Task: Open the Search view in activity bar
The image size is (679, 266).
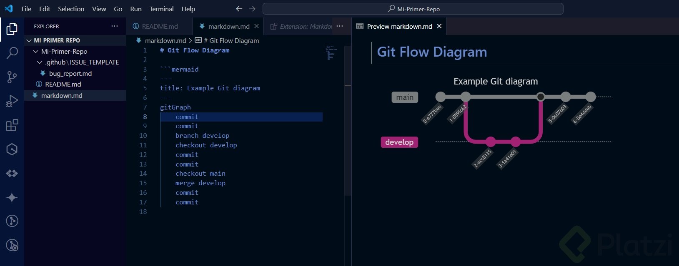Action: (x=12, y=53)
